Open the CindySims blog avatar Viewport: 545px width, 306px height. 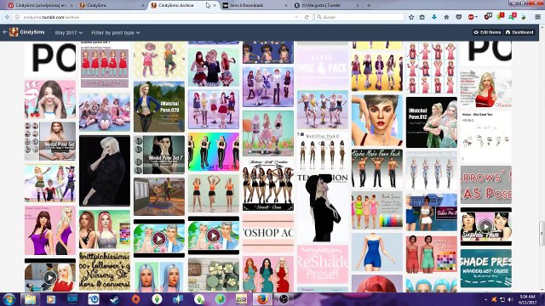[x=14, y=32]
